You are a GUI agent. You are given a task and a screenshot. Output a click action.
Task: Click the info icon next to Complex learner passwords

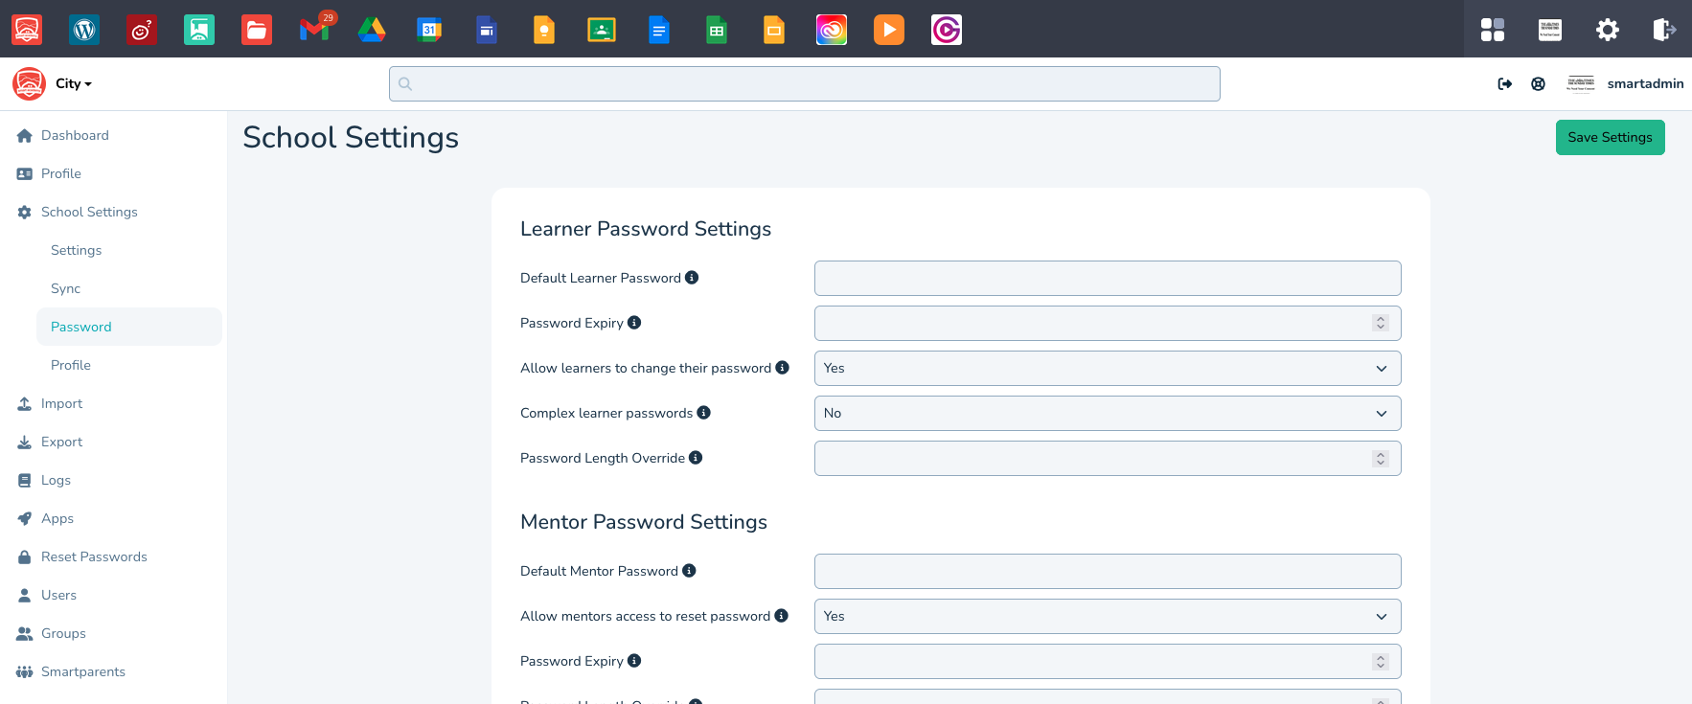point(704,413)
